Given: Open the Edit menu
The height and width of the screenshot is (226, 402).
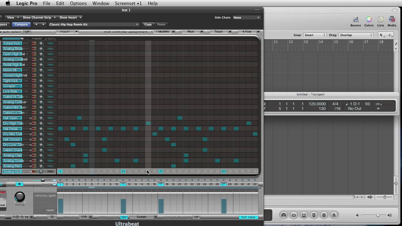Looking at the screenshot, I should tap(60, 3).
